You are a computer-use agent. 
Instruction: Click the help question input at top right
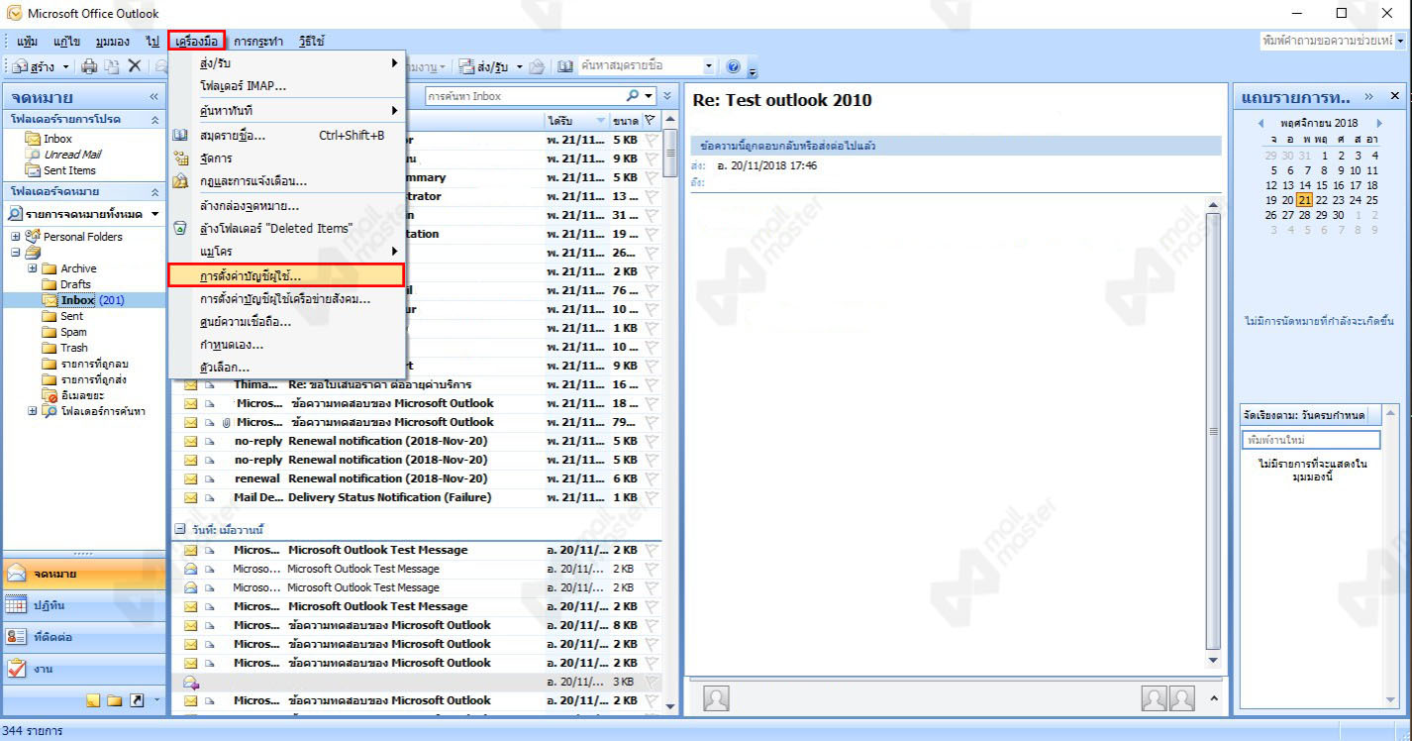pos(1327,41)
